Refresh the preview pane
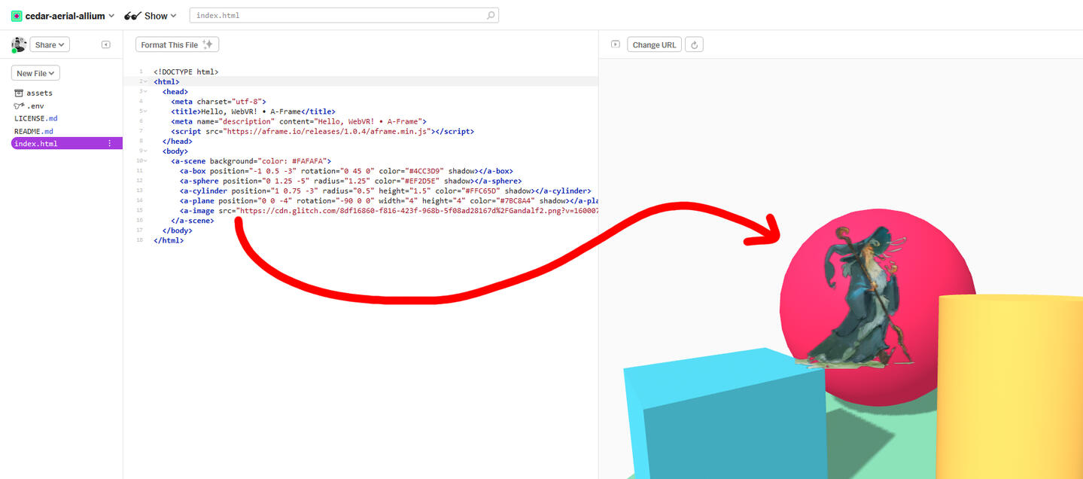The image size is (1083, 479). (x=695, y=45)
